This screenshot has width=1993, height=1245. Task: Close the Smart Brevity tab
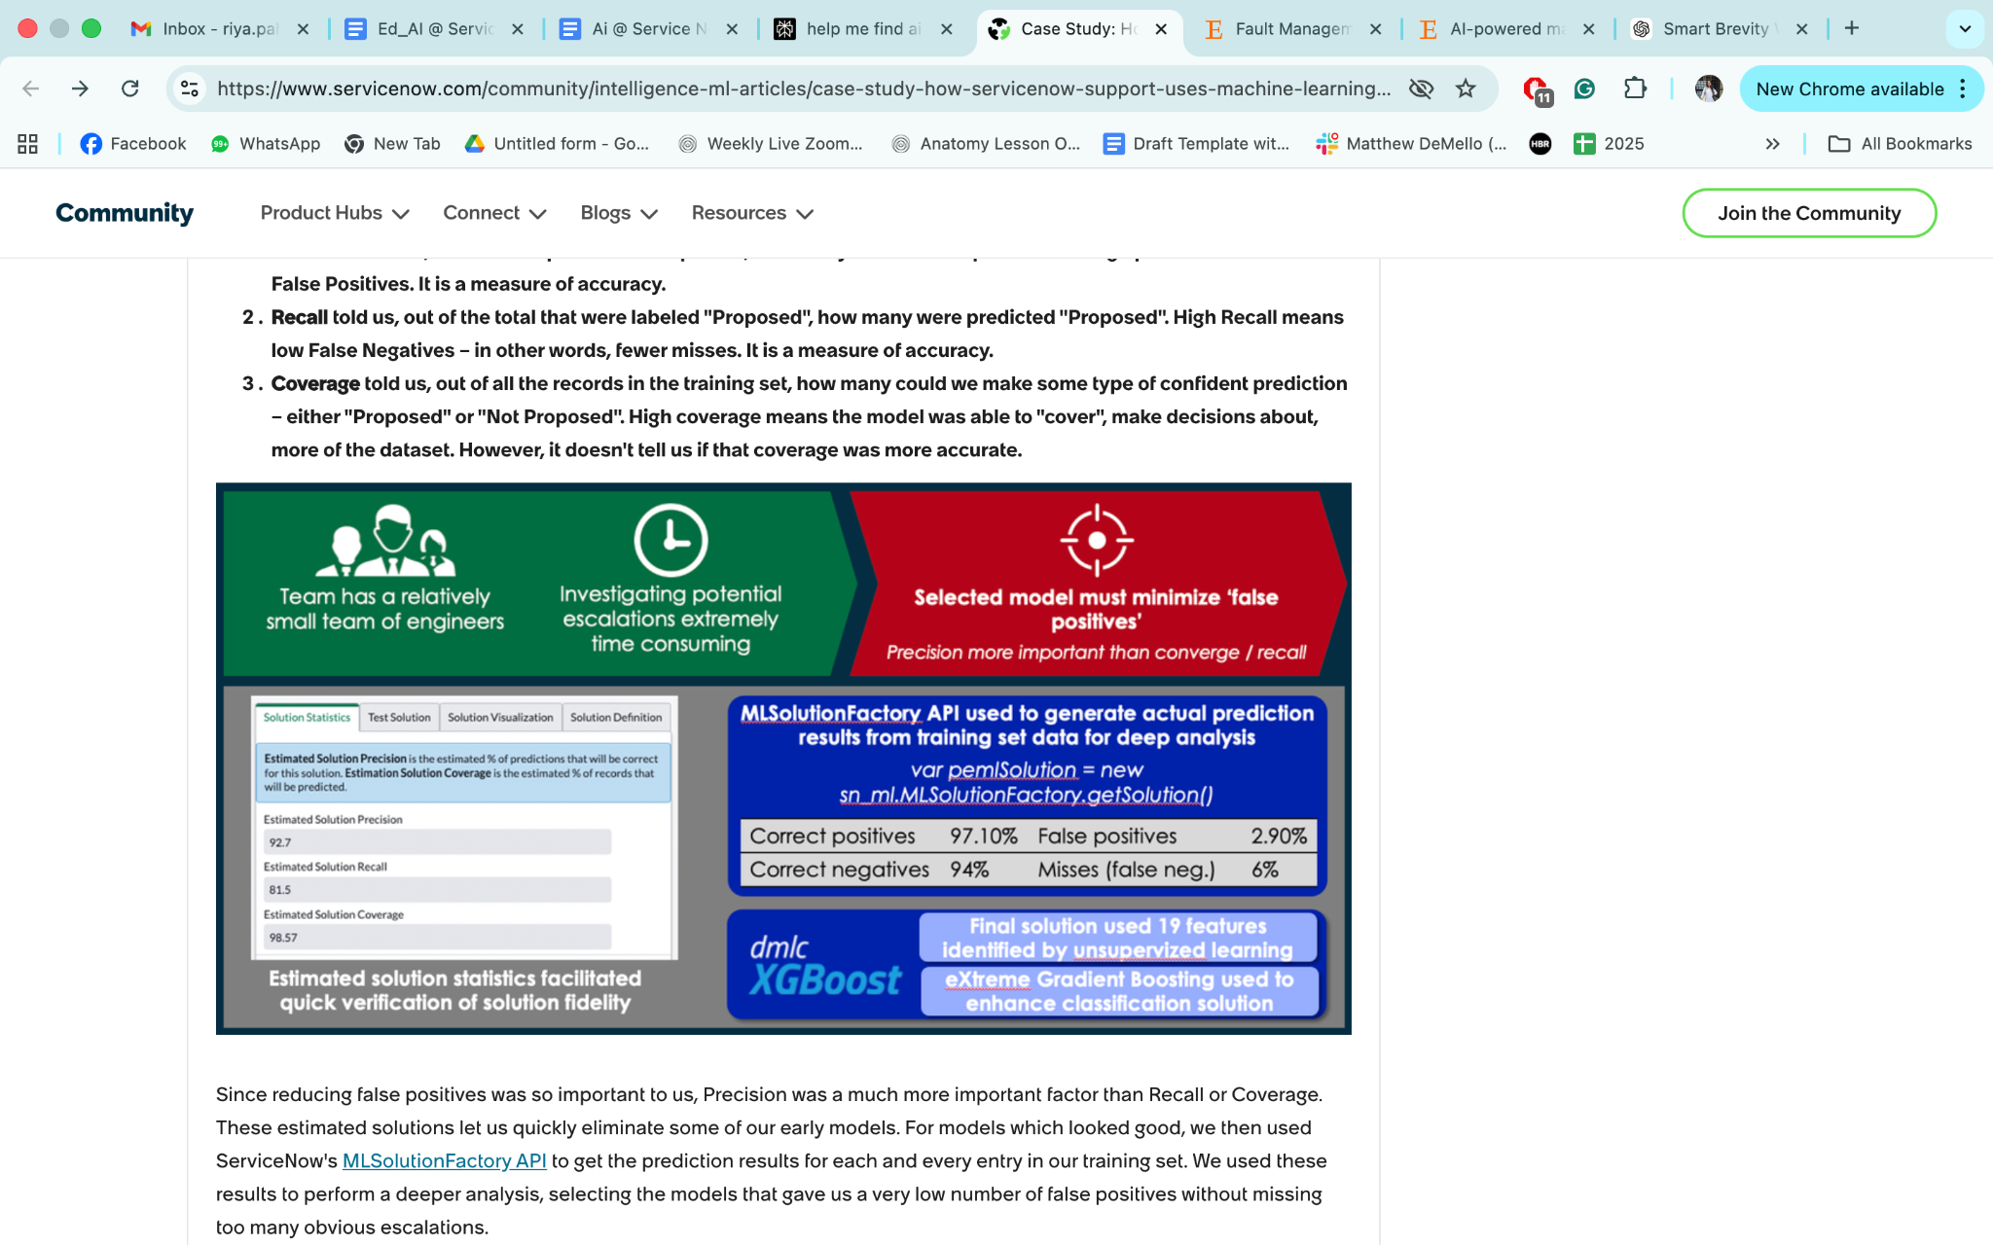(1801, 29)
